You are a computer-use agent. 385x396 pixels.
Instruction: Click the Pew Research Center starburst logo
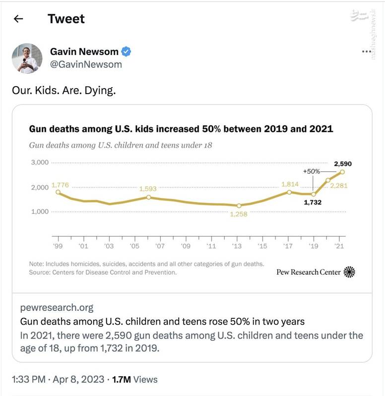coord(350,272)
